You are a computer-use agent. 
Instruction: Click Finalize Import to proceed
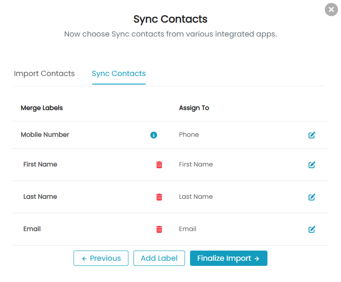coord(229,258)
